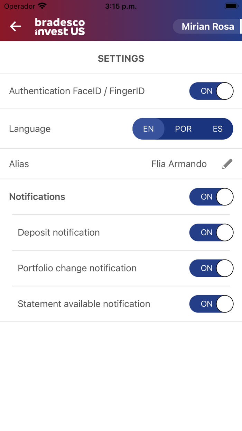The image size is (242, 431).
Task: Tap the Operador carrier text
Action: (19, 6)
